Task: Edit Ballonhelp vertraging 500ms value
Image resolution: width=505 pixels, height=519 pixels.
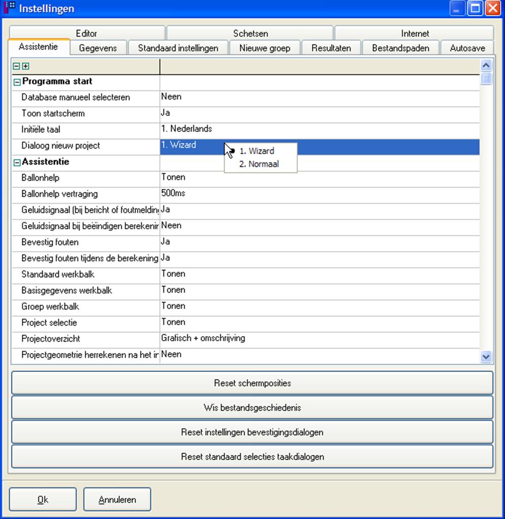Action: point(320,195)
